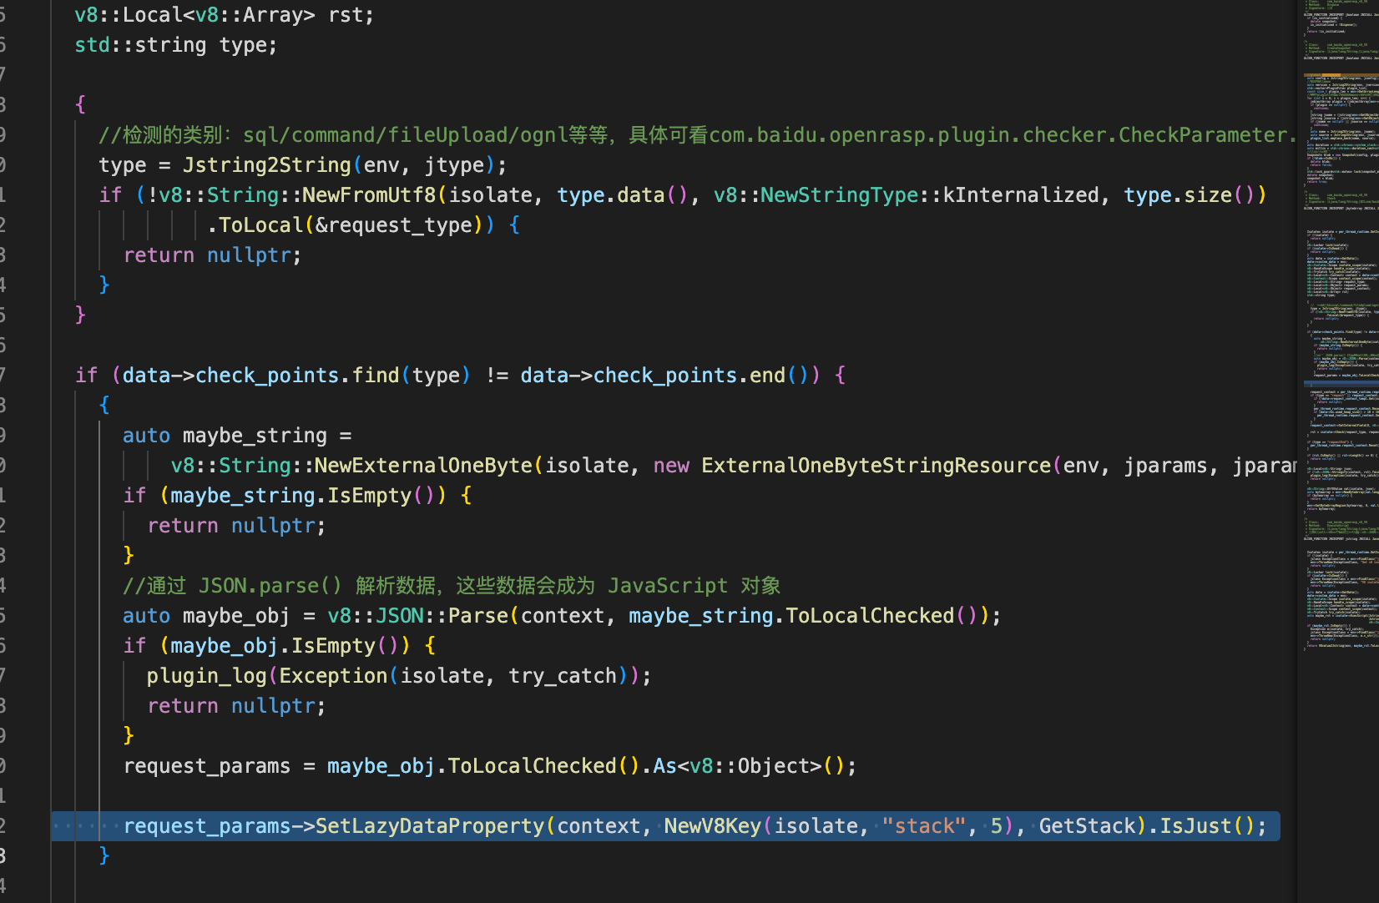Click the auto maybe_string declaration
This screenshot has width=1379, height=903.
click(236, 436)
